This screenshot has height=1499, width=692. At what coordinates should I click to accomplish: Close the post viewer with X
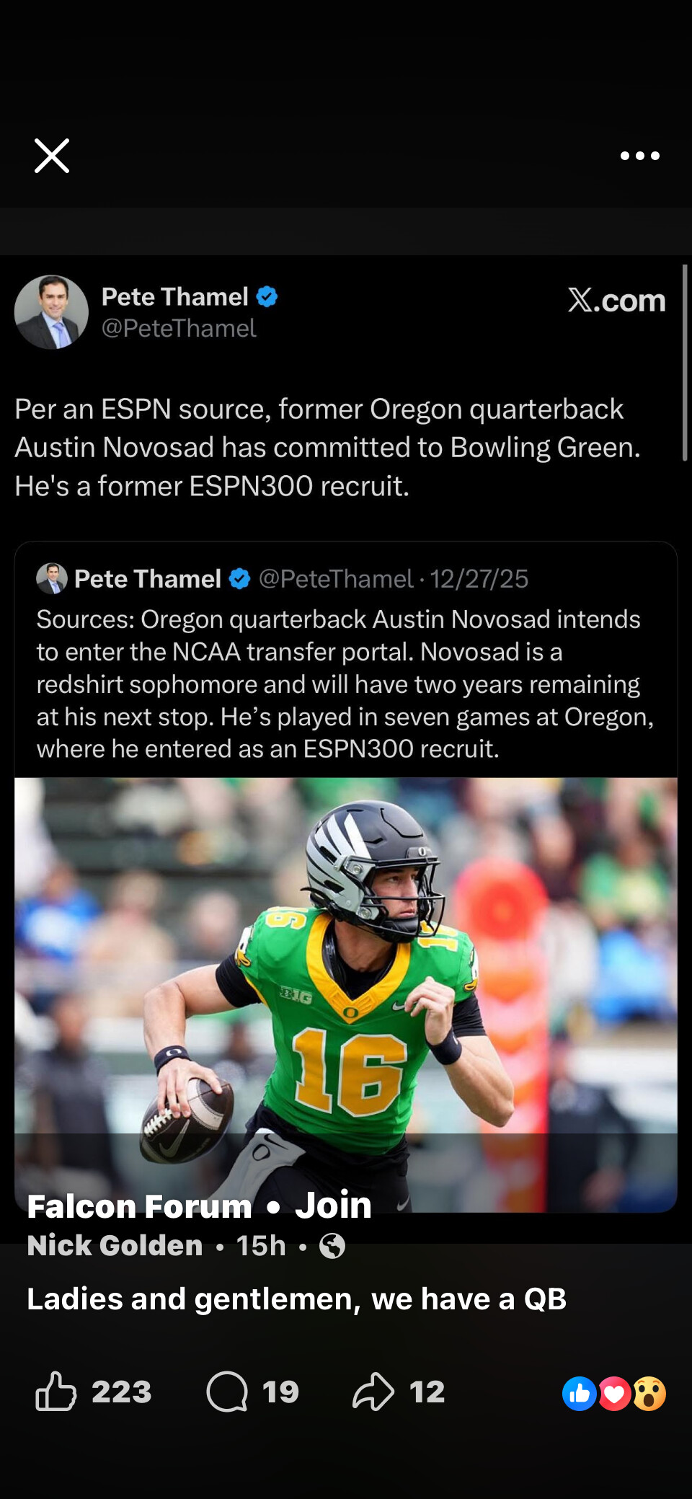[52, 156]
